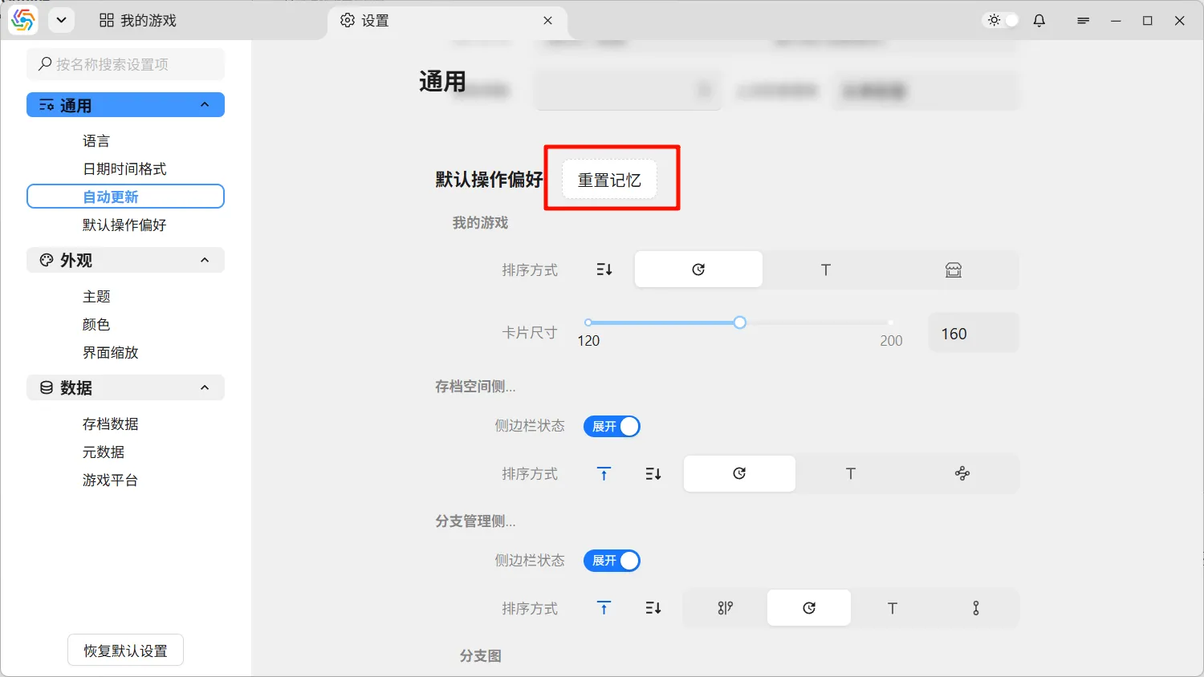Click the notification bell icon

click(1039, 21)
